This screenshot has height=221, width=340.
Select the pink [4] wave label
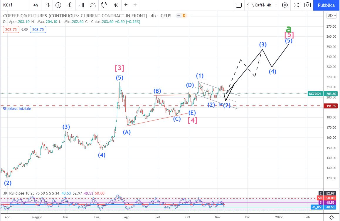[193, 120]
